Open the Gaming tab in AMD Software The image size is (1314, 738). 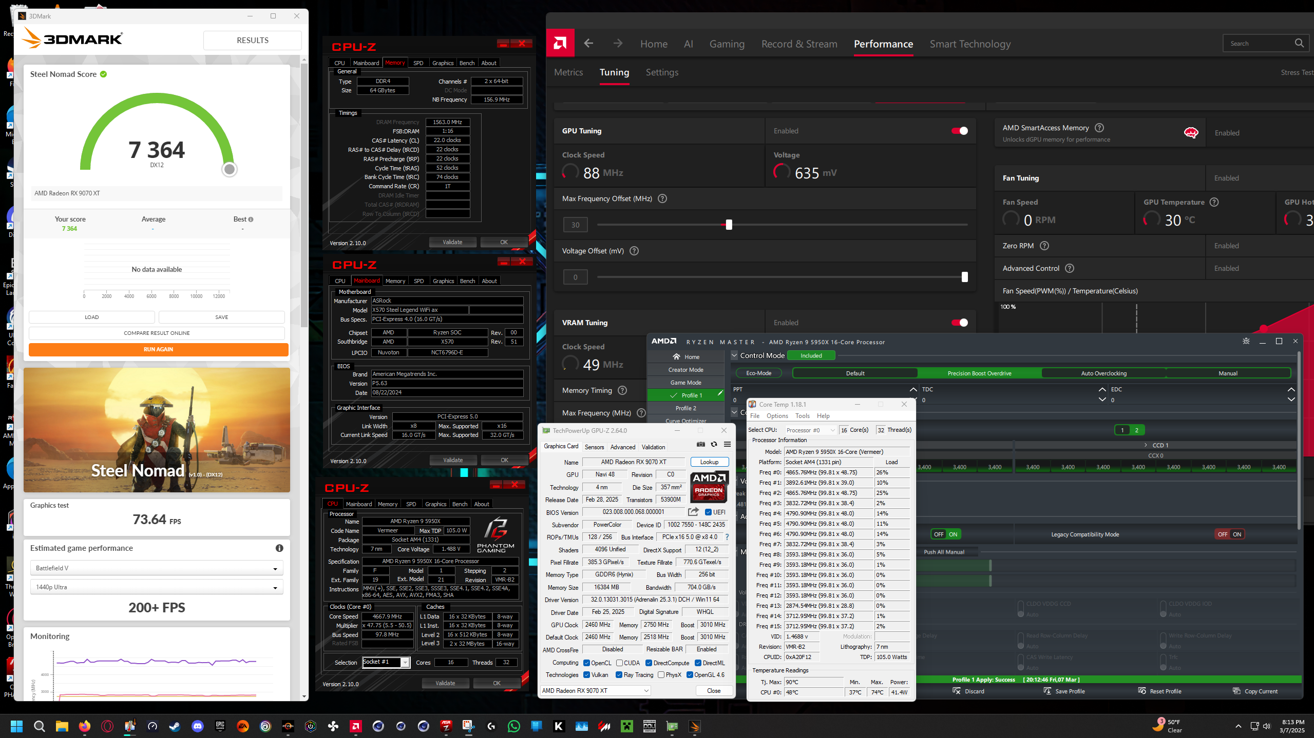pyautogui.click(x=727, y=44)
